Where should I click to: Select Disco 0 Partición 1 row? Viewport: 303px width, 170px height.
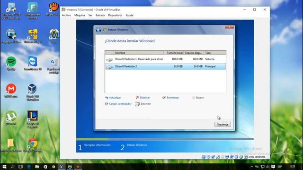(166, 59)
